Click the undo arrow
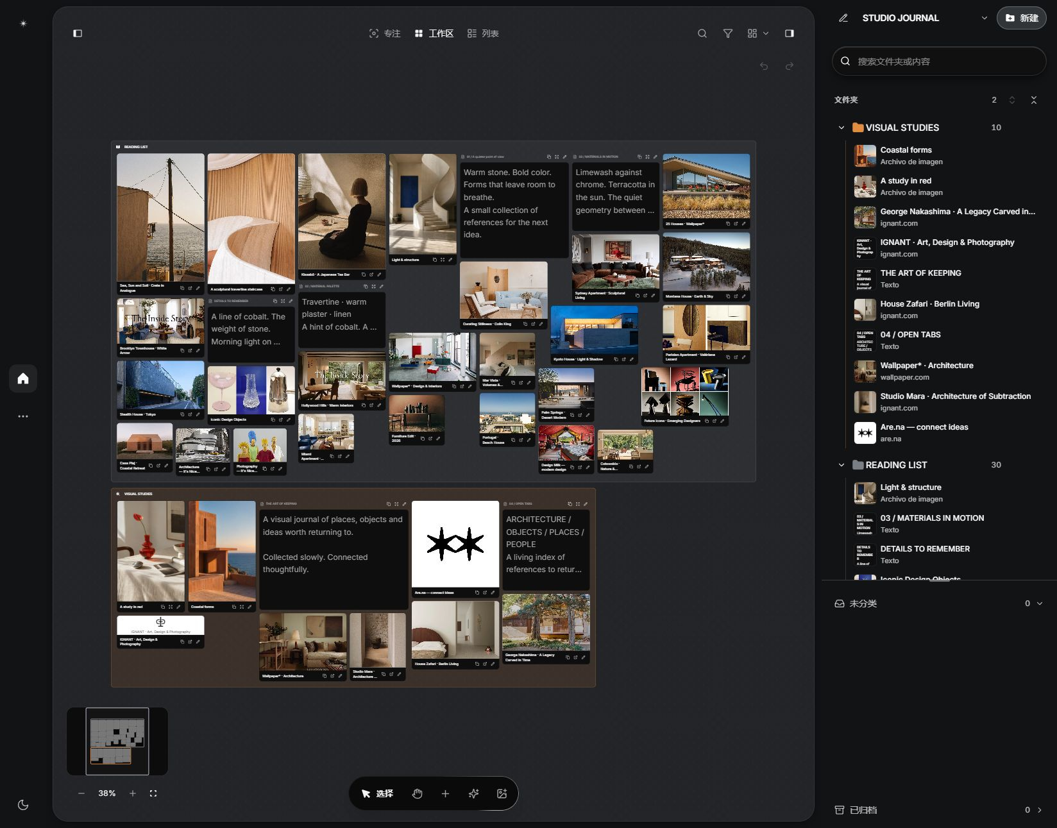The height and width of the screenshot is (828, 1057). coord(764,66)
